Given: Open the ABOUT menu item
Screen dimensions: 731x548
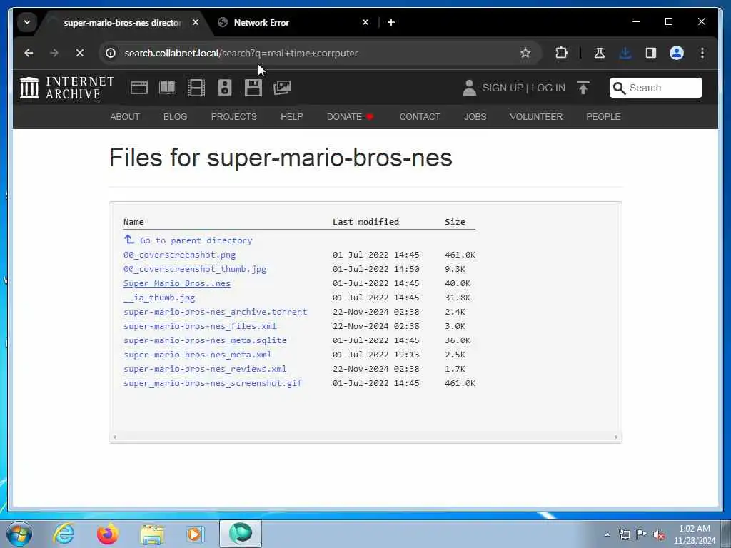Looking at the screenshot, I should pyautogui.click(x=125, y=117).
